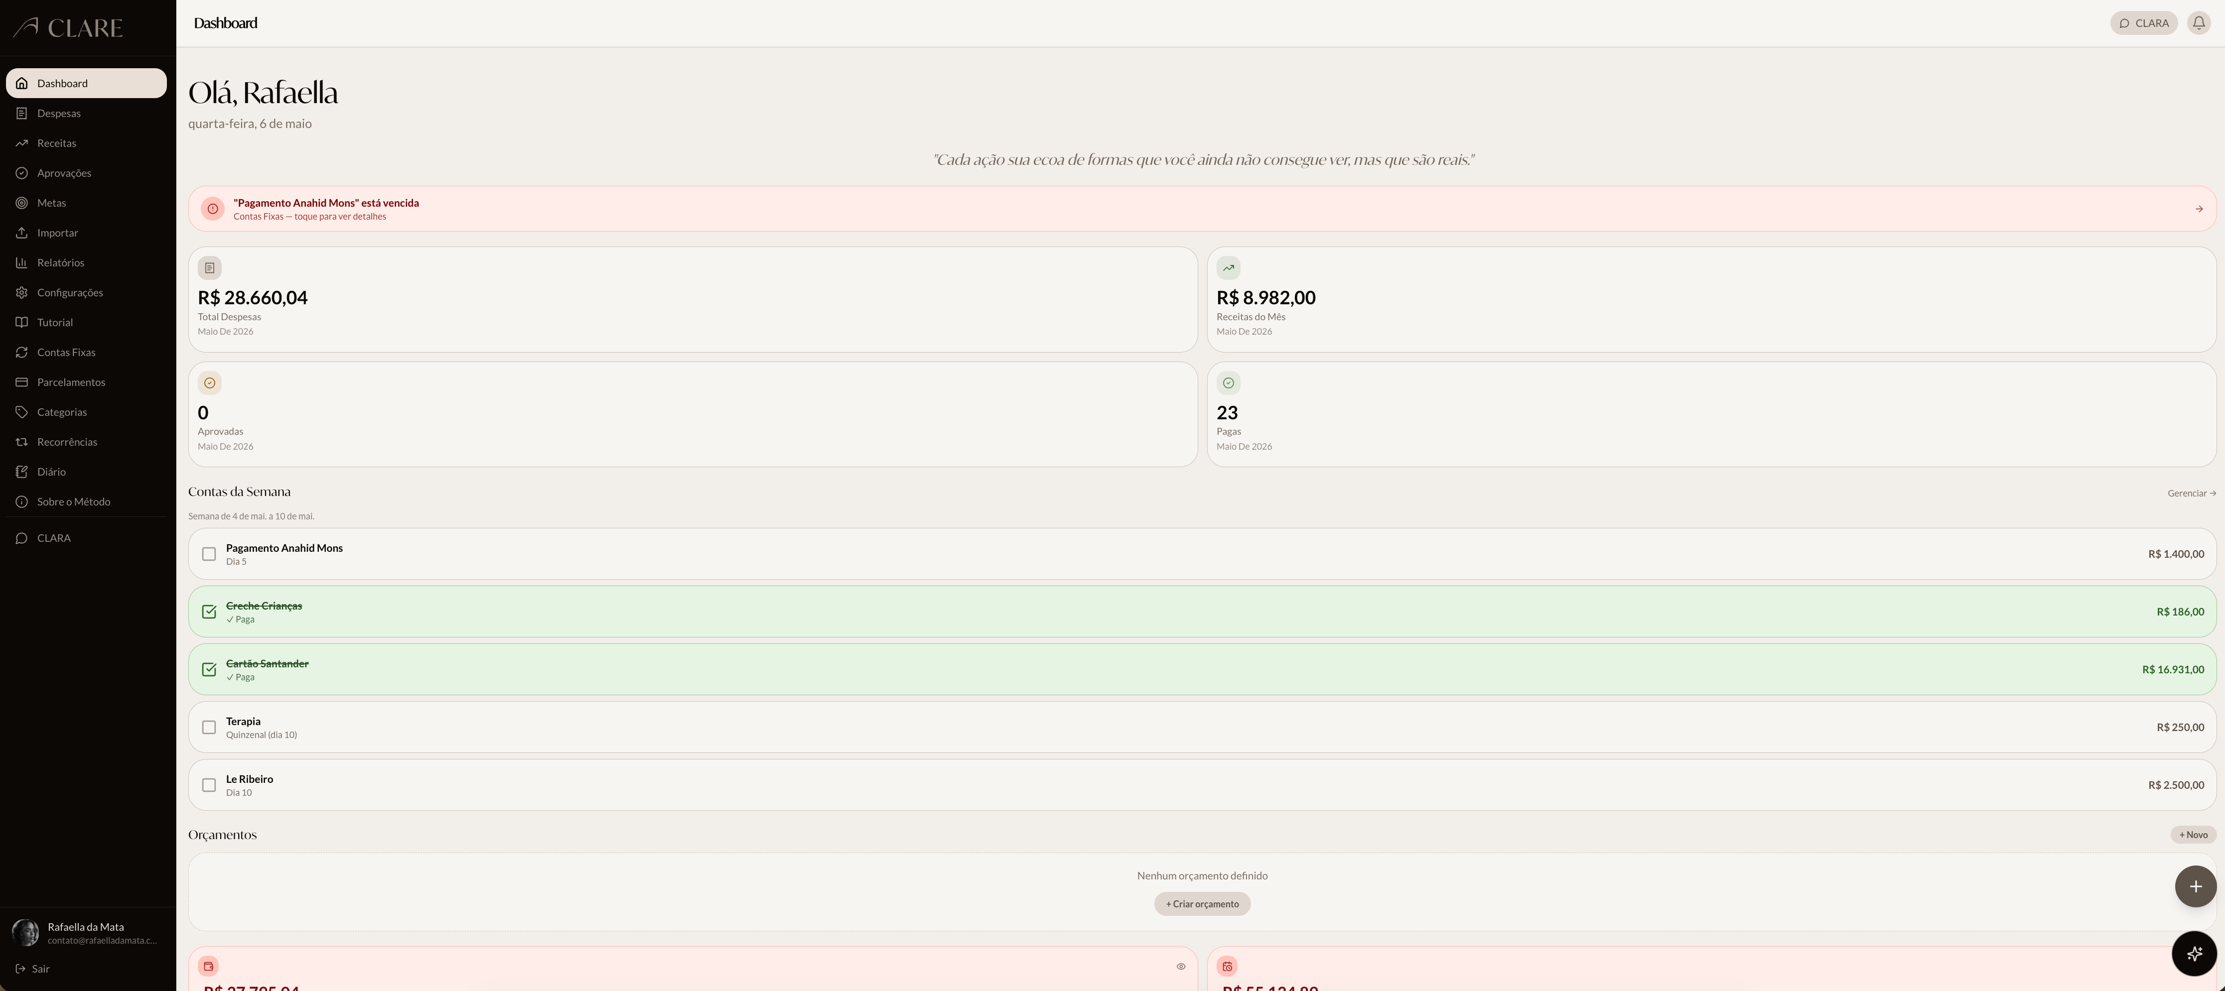Click the CLARE logo in sidebar
This screenshot has width=2225, height=991.
[x=68, y=27]
